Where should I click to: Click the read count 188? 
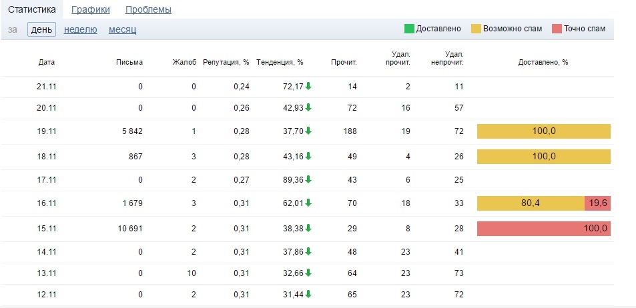tap(350, 131)
